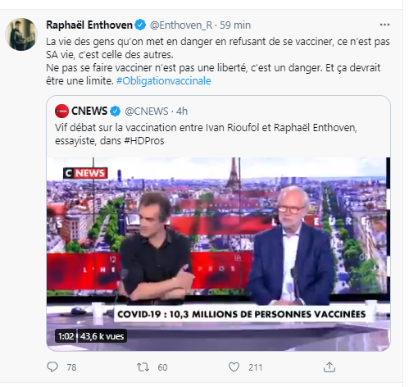Image resolution: width=409 pixels, height=387 pixels.
Task: Click the CNEWS verified checkmark badge
Action: (x=115, y=112)
